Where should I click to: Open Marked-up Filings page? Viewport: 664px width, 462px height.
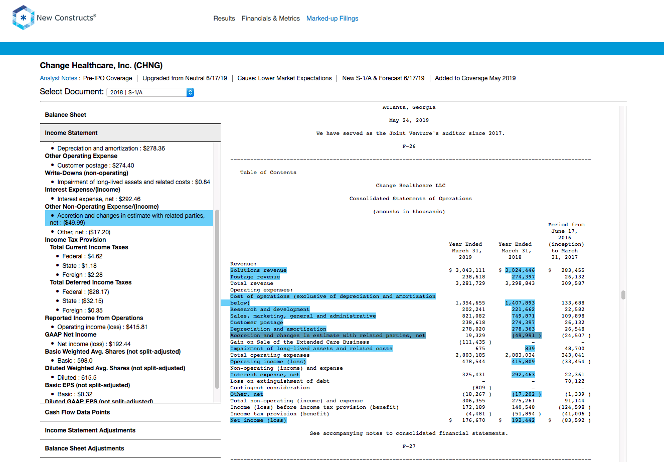333,19
